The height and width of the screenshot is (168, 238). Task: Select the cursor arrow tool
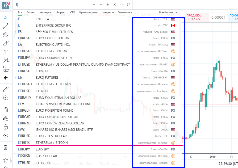pyautogui.click(x=6, y=18)
